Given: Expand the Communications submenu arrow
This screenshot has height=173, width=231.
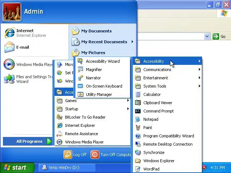Looking at the screenshot, I should click(x=199, y=69).
